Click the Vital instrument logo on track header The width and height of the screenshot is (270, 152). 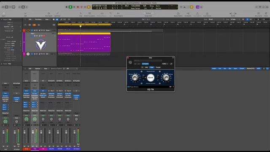(x=41, y=45)
